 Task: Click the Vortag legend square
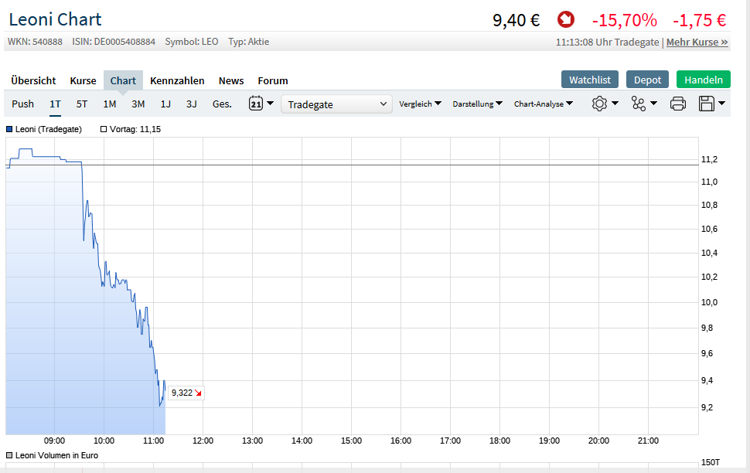click(104, 129)
